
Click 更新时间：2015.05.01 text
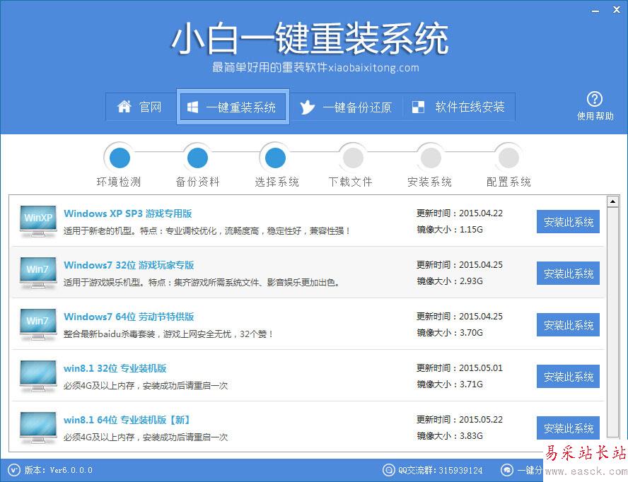[x=460, y=368]
